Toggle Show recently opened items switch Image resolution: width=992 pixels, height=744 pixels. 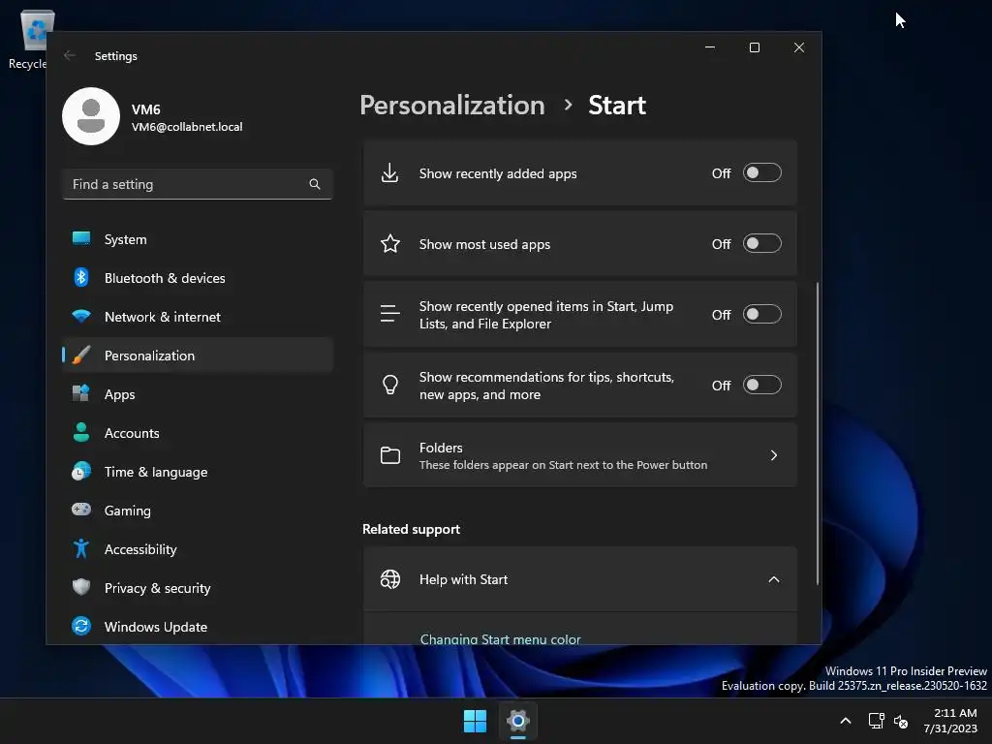tap(761, 315)
